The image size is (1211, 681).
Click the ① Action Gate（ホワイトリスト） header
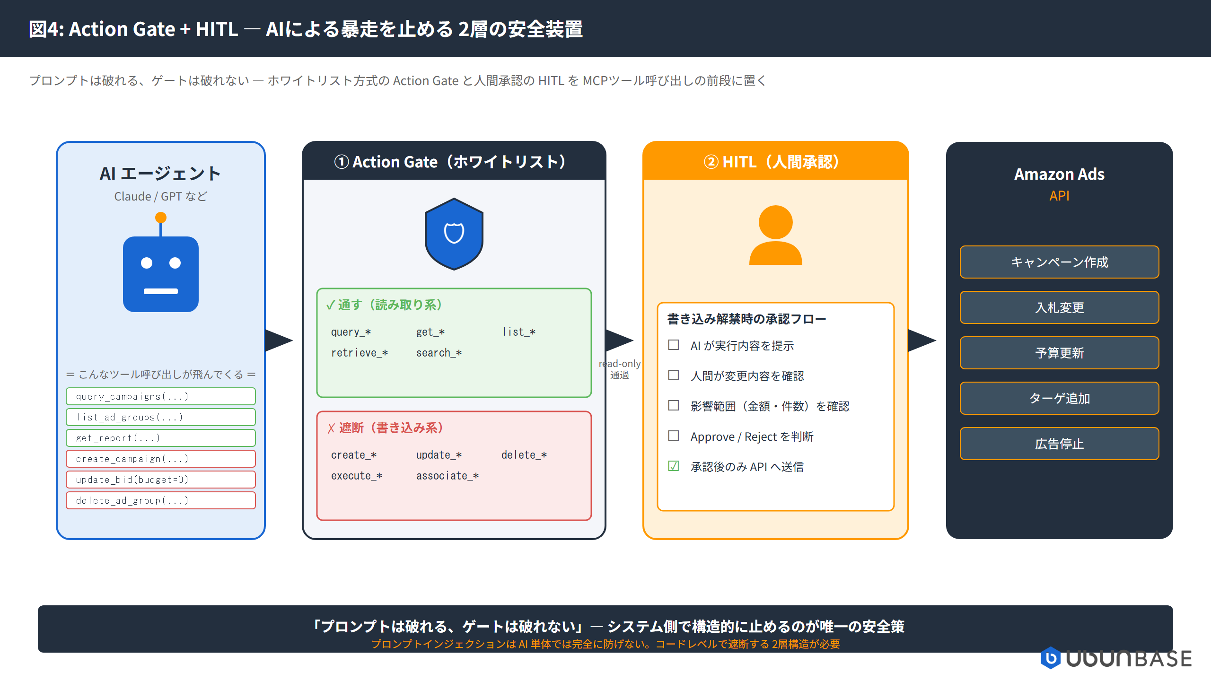pyautogui.click(x=454, y=161)
